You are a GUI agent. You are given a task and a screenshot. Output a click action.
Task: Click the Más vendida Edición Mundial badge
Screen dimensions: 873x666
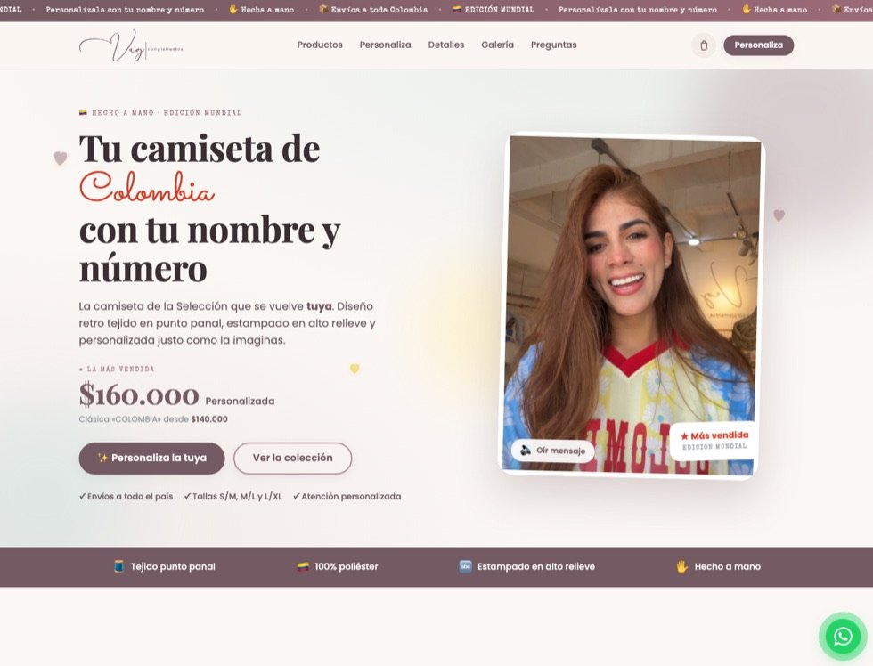pos(714,440)
